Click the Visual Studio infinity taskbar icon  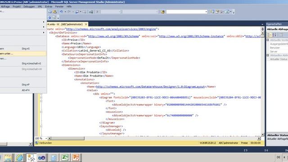[41, 157]
